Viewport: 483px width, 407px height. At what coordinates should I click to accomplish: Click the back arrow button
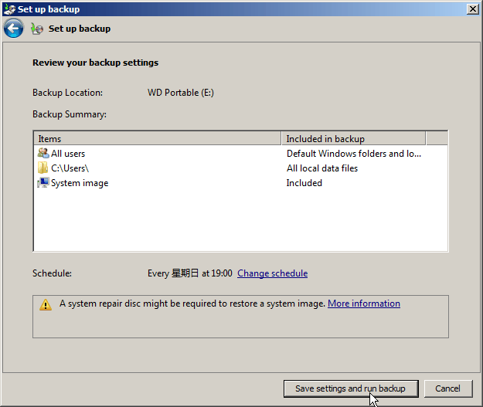(x=13, y=29)
